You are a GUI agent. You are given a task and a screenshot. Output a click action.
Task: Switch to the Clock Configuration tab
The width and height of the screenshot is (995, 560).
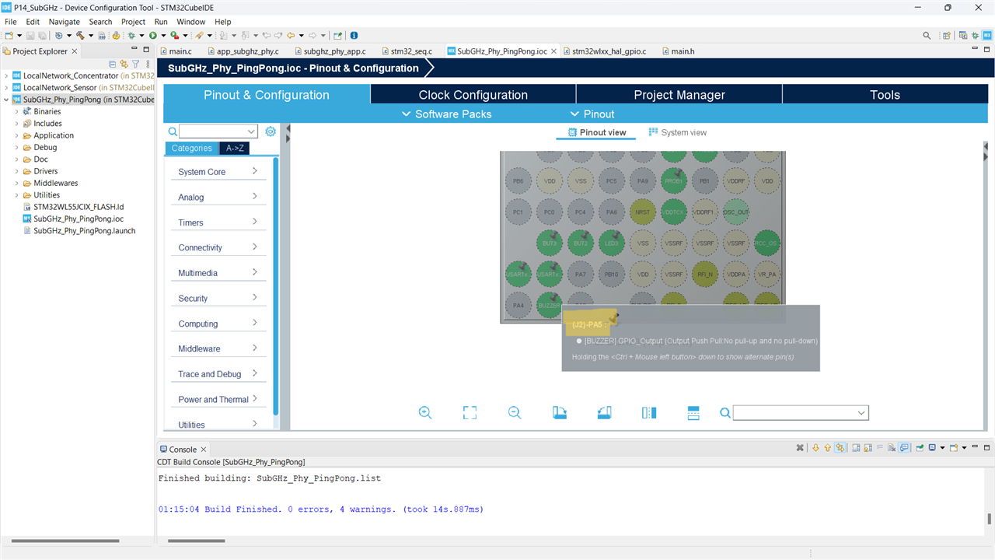[473, 95]
